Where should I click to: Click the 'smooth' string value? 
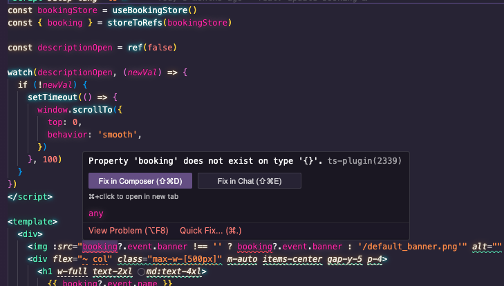(118, 135)
